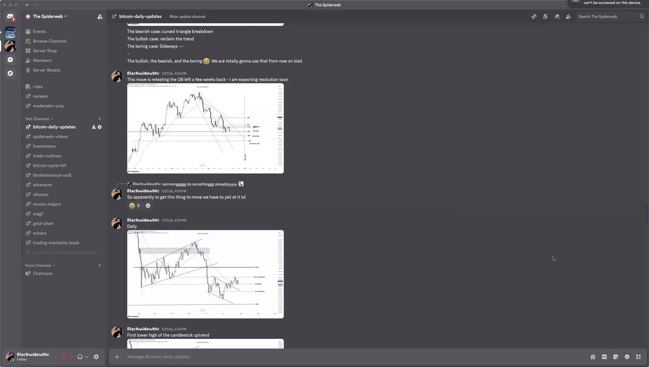
Task: Open the Daily chart image thumbnail
Action: point(206,274)
